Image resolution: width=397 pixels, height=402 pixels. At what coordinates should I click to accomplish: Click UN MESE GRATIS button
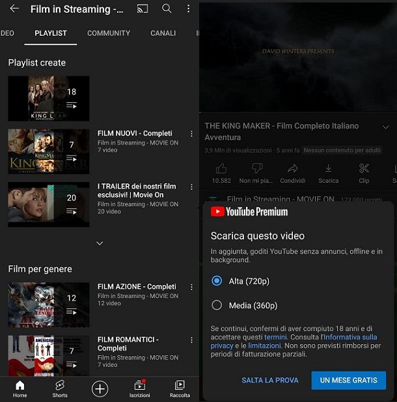click(x=349, y=380)
